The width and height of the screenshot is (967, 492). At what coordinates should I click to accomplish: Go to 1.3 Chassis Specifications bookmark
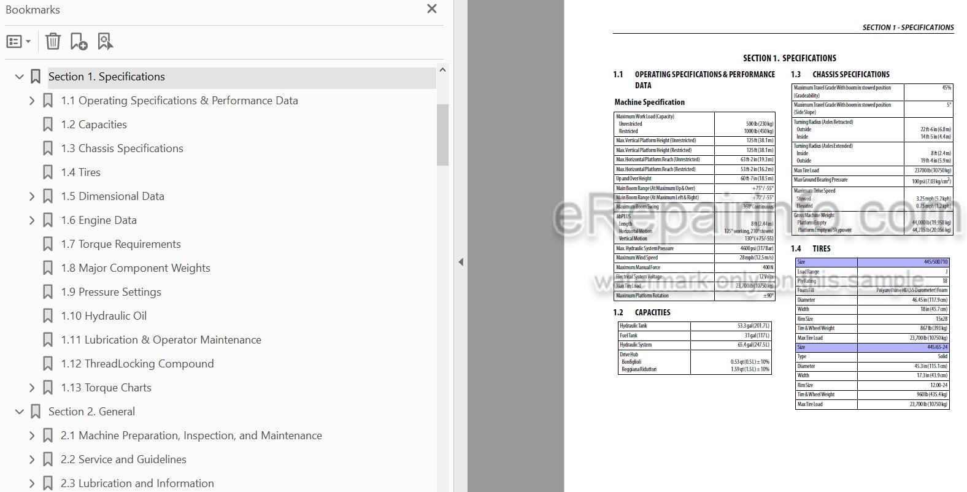[122, 148]
